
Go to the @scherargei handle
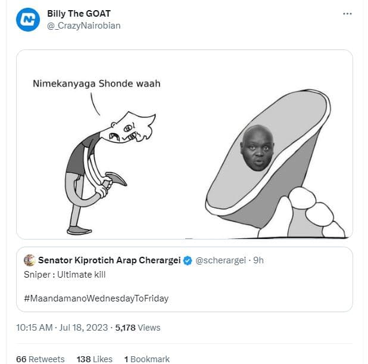click(x=219, y=260)
